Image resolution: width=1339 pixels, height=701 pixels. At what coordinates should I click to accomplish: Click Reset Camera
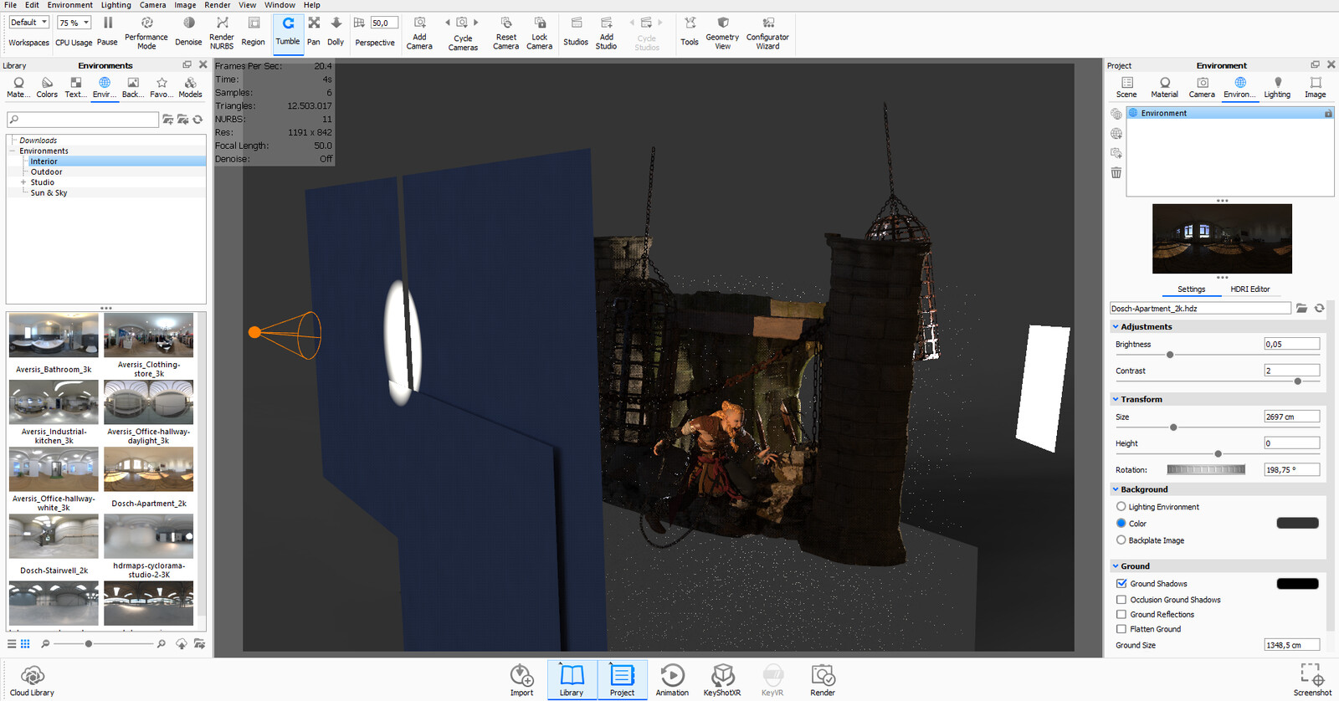point(505,33)
